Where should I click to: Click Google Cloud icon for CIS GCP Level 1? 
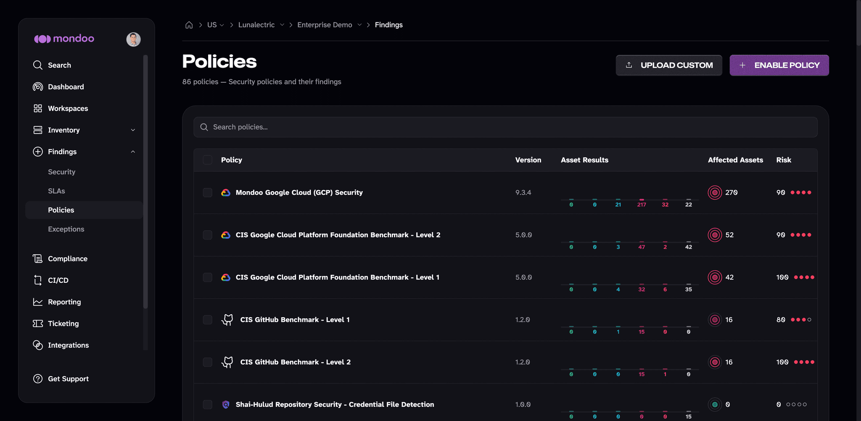point(226,277)
